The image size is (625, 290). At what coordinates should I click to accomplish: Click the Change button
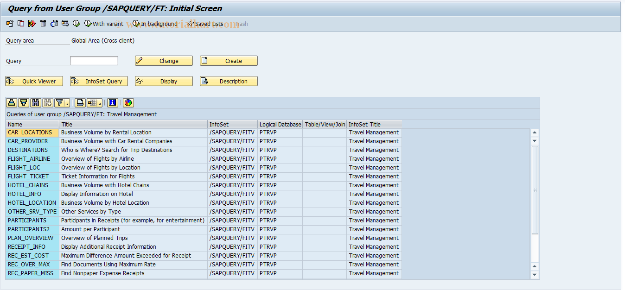(164, 61)
